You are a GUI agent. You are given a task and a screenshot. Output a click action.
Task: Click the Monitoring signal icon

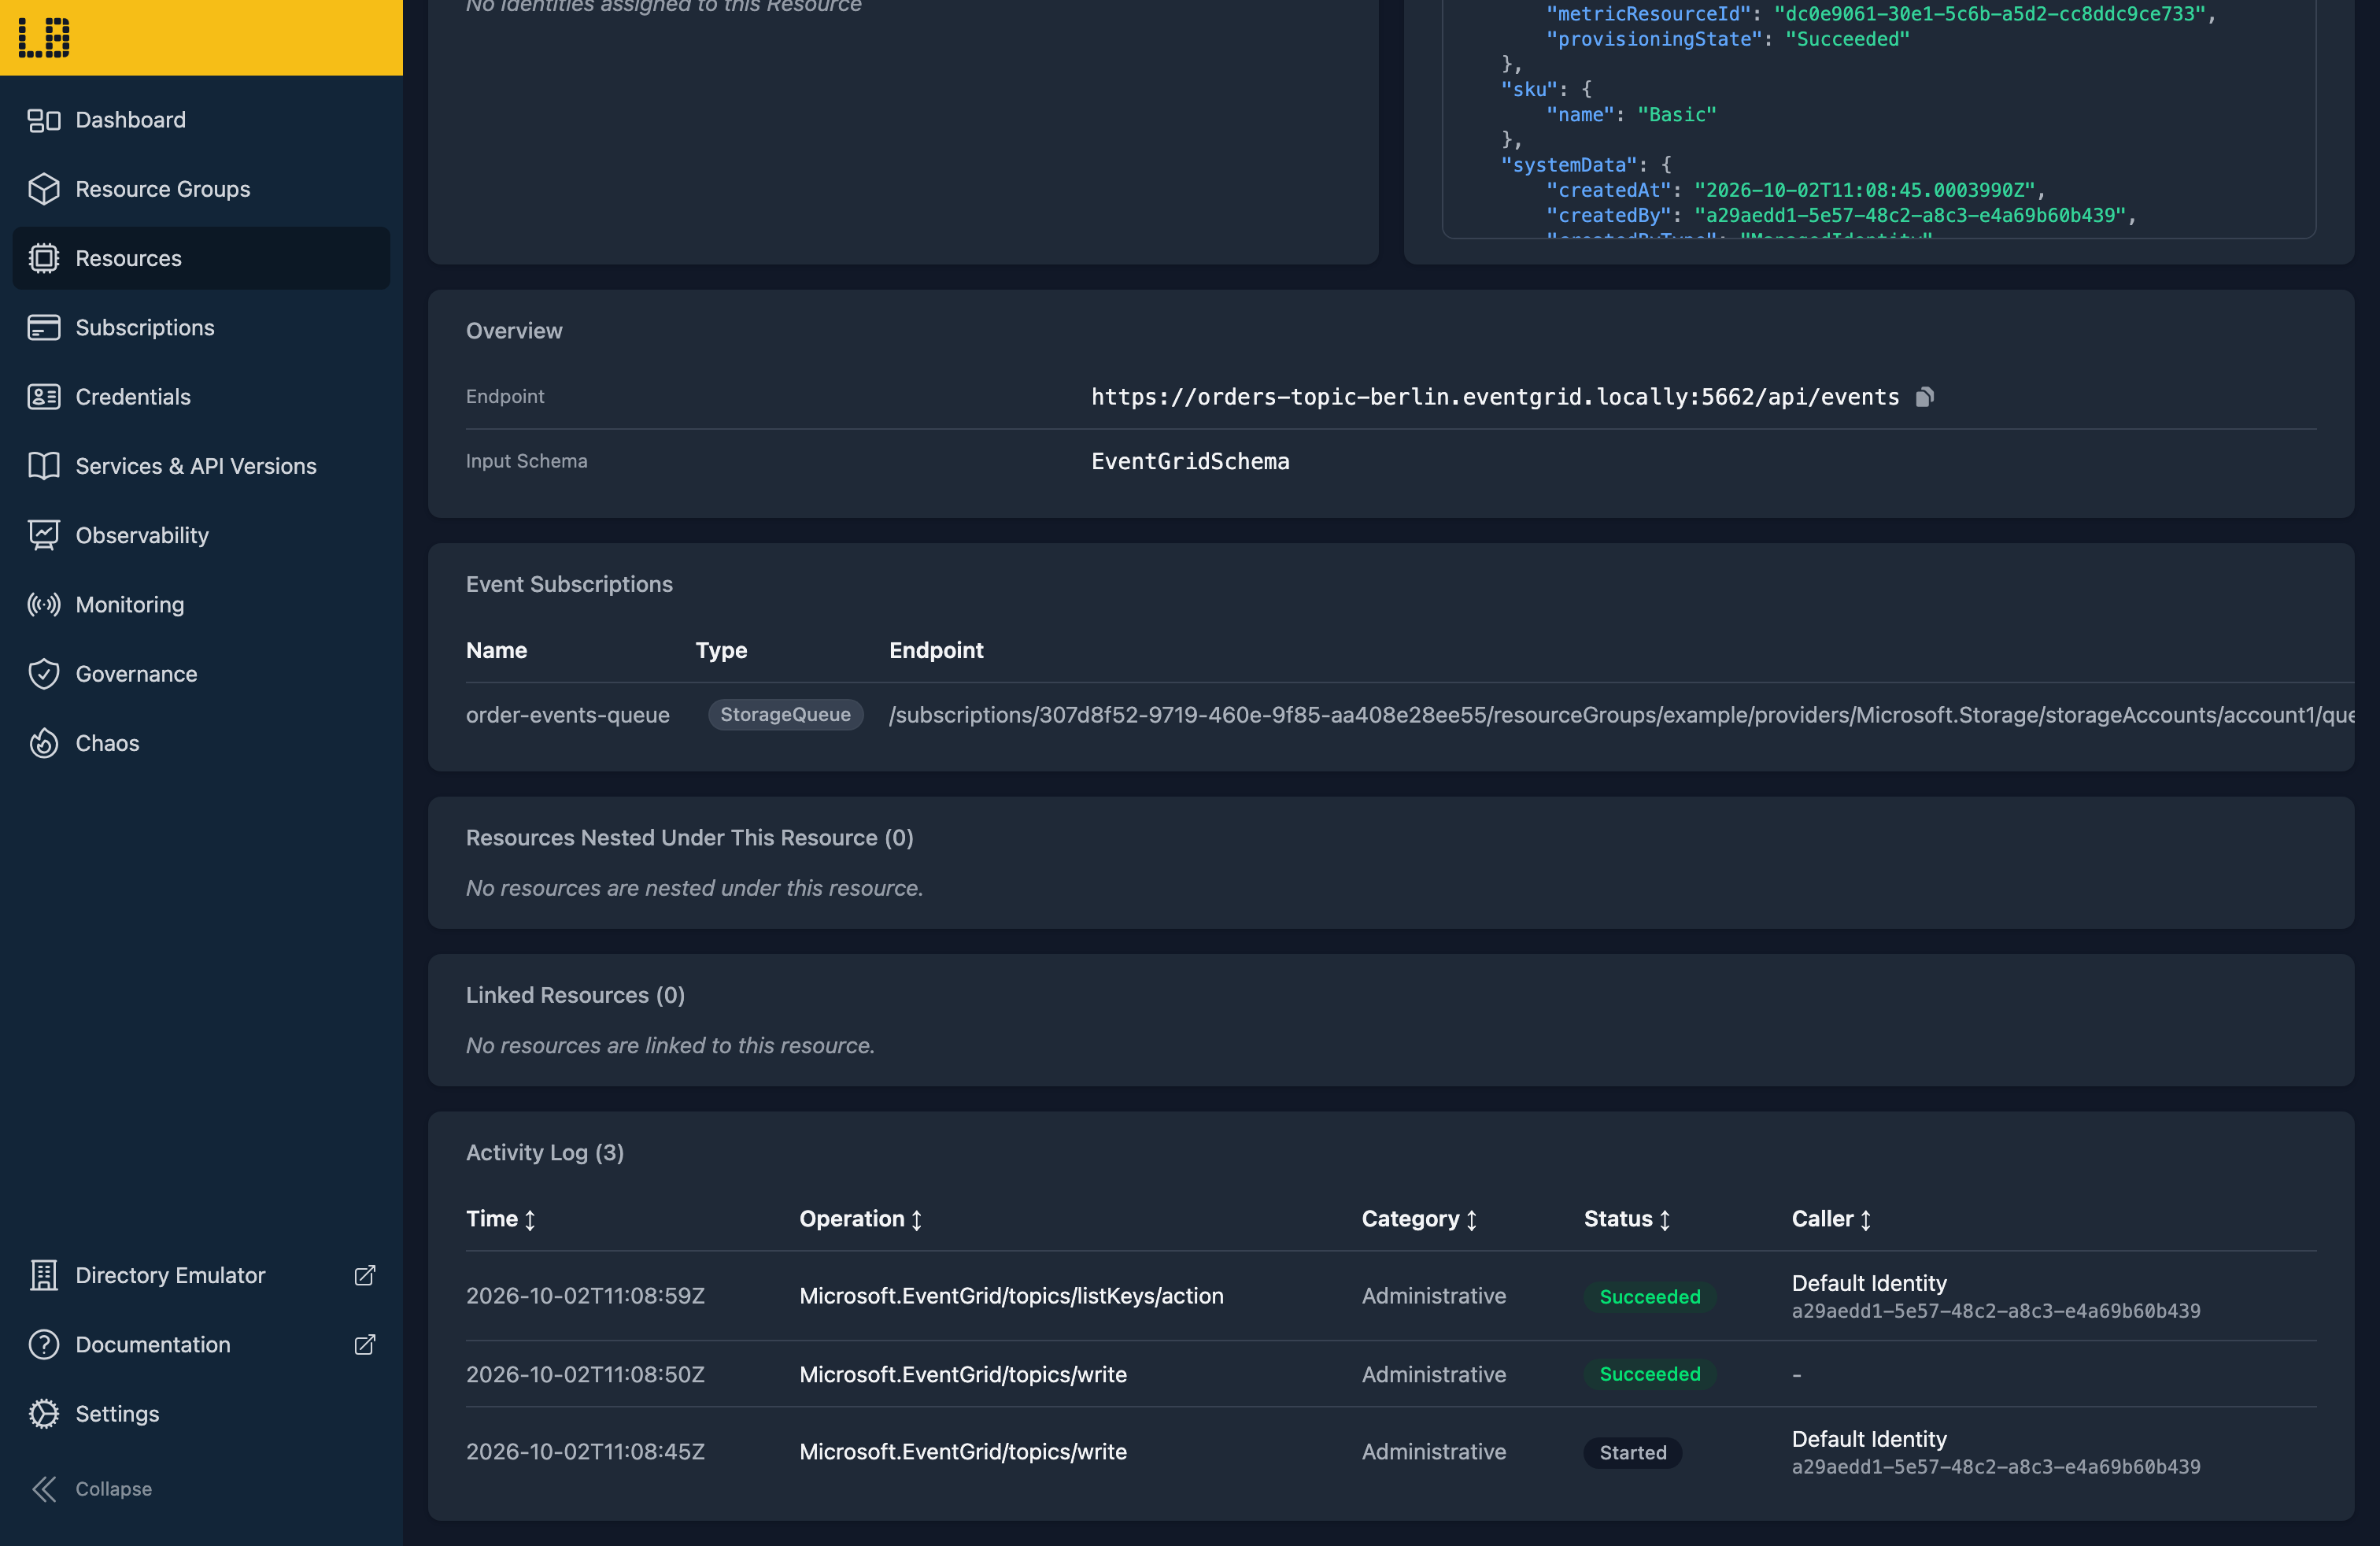(44, 605)
